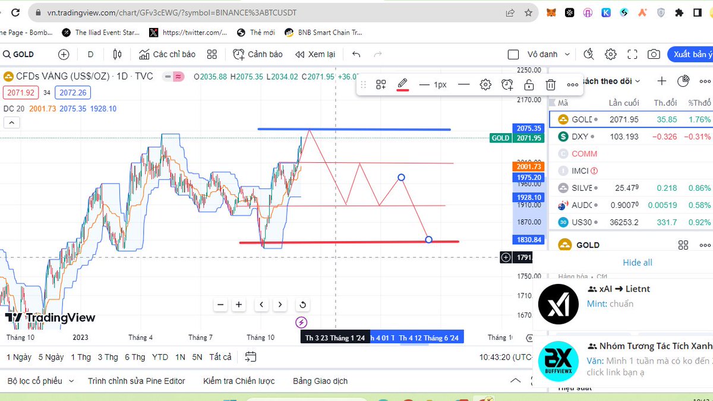
Task: Delete the selected drawing with trash icon
Action: point(551,85)
